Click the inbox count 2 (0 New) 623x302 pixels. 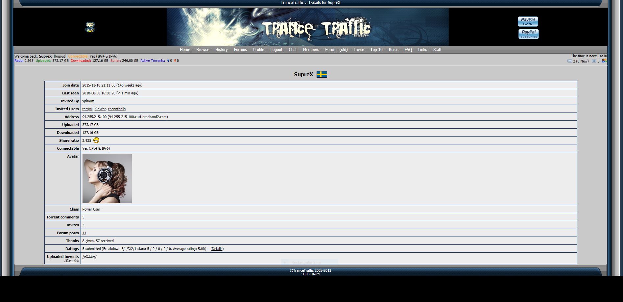tap(581, 61)
